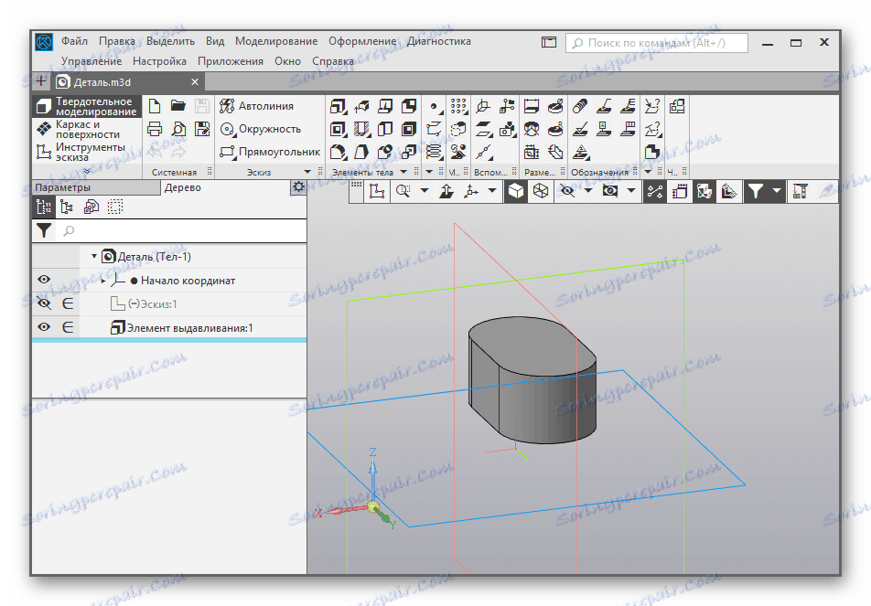The width and height of the screenshot is (871, 606).
Task: Choose the Прямоугольник rectangle tool
Action: pyautogui.click(x=269, y=152)
